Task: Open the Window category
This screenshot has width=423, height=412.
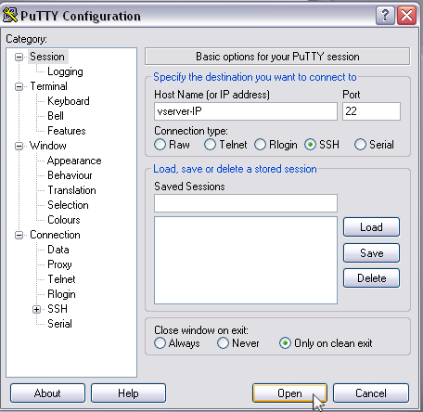Action: [48, 146]
